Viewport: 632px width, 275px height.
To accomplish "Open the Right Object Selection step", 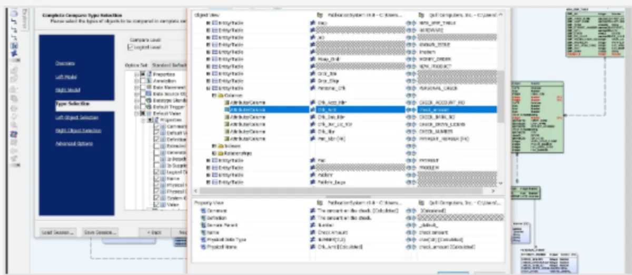I will [x=78, y=130].
